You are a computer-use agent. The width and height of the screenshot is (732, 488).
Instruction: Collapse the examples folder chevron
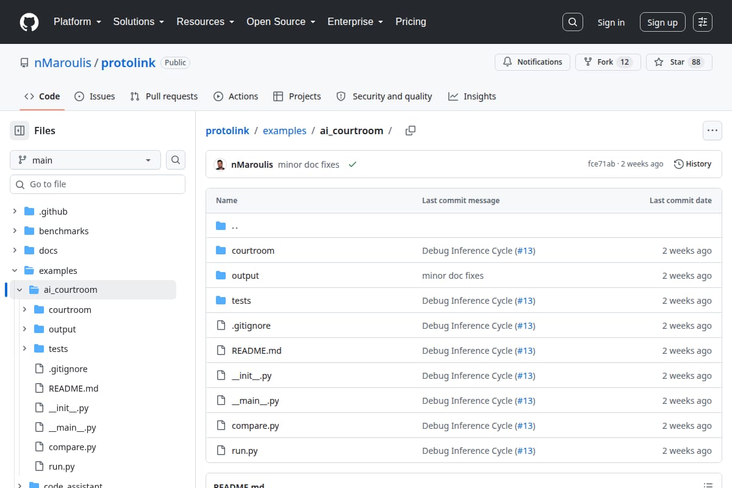(15, 270)
